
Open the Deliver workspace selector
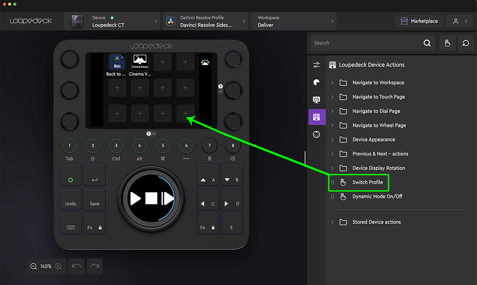tap(334, 21)
